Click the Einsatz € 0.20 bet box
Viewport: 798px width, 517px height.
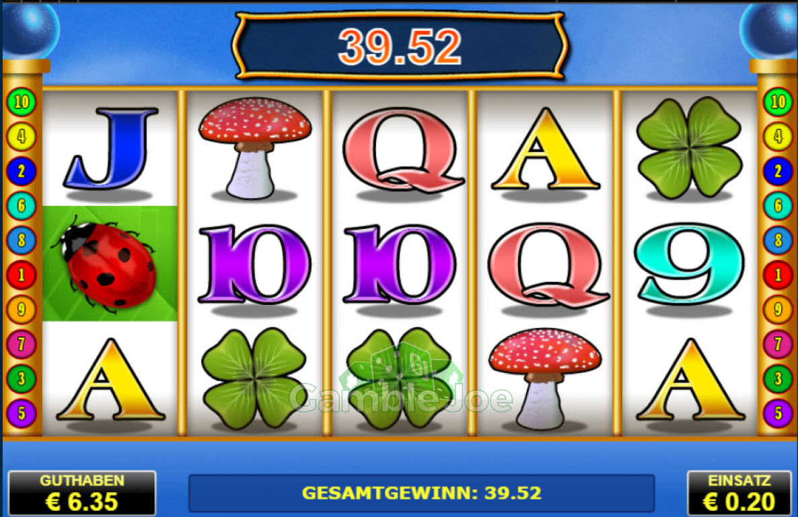coord(739,493)
